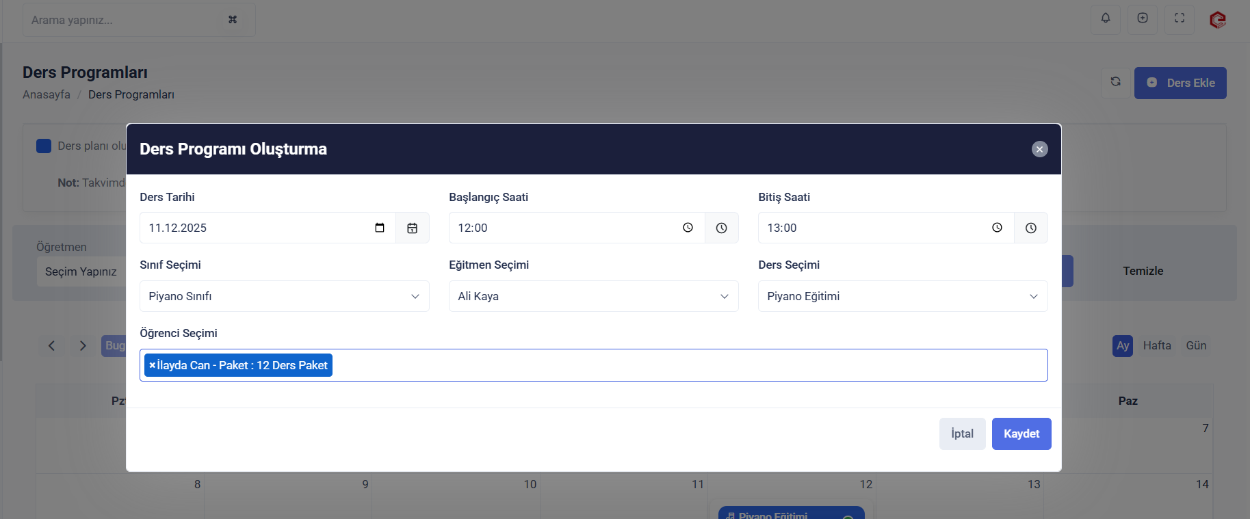Click clock icon button next to Başlangıç Saati
This screenshot has height=519, width=1250.
pyautogui.click(x=721, y=228)
